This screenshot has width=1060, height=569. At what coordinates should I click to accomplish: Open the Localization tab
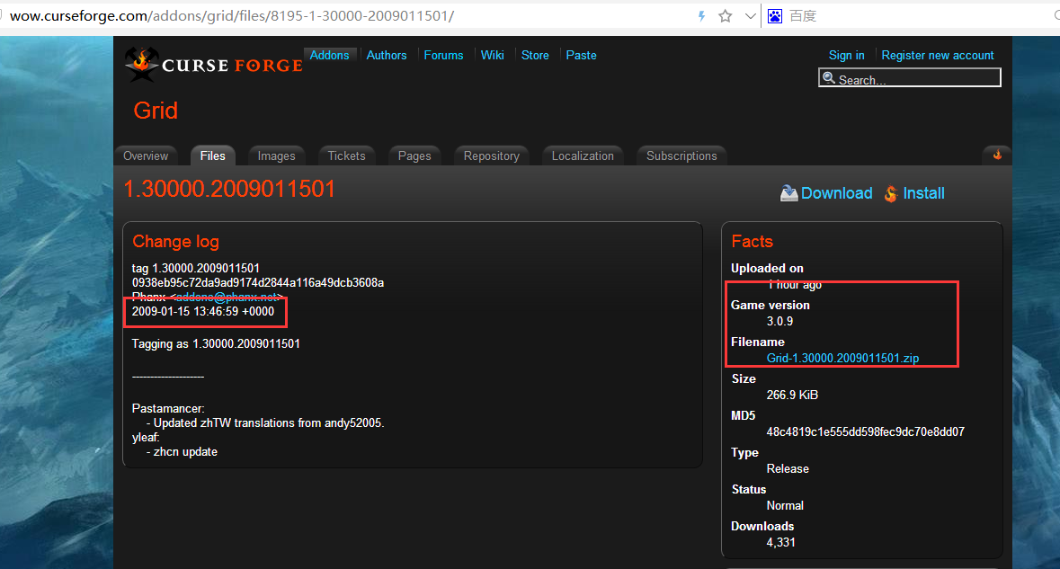pos(583,156)
